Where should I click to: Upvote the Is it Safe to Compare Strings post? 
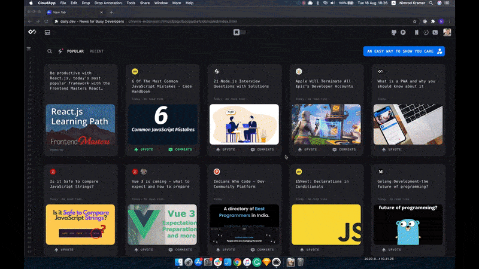[x=64, y=249]
